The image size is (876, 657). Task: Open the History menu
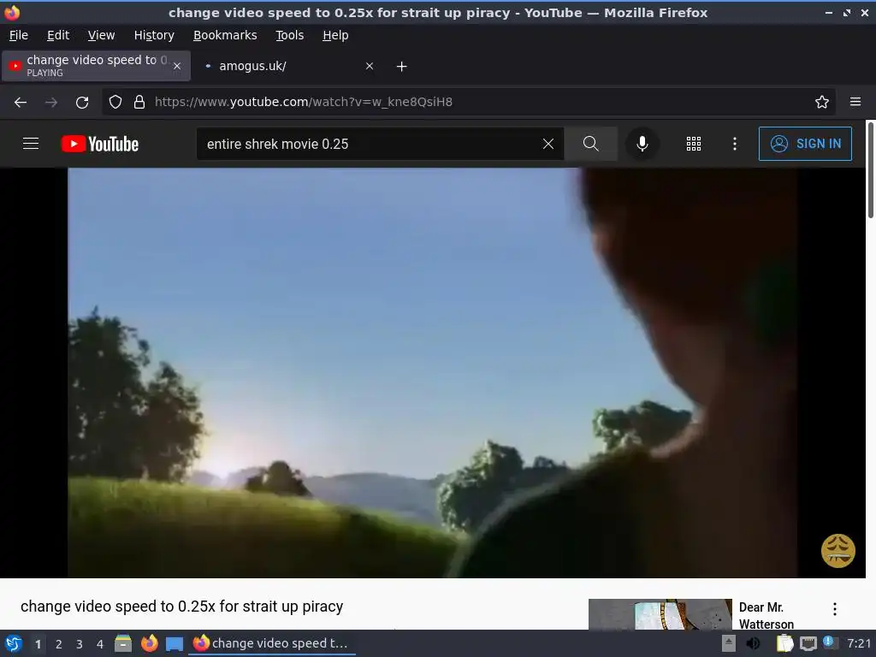click(154, 35)
